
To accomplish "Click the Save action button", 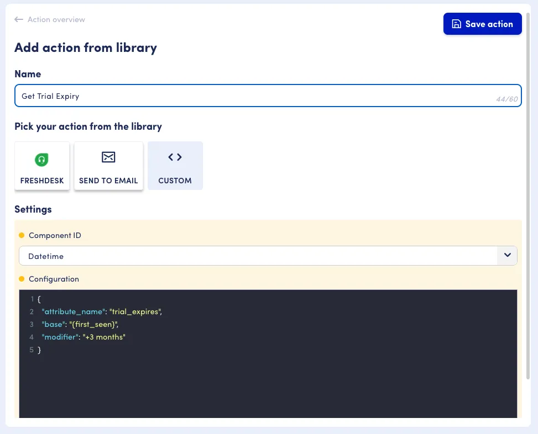I will [482, 24].
